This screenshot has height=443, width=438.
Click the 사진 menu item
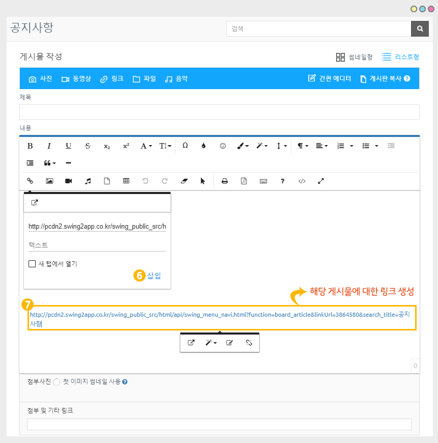point(40,79)
